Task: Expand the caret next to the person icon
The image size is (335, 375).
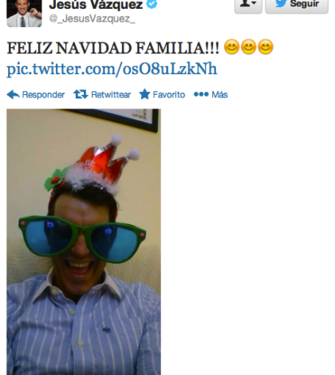Action: (x=254, y=3)
